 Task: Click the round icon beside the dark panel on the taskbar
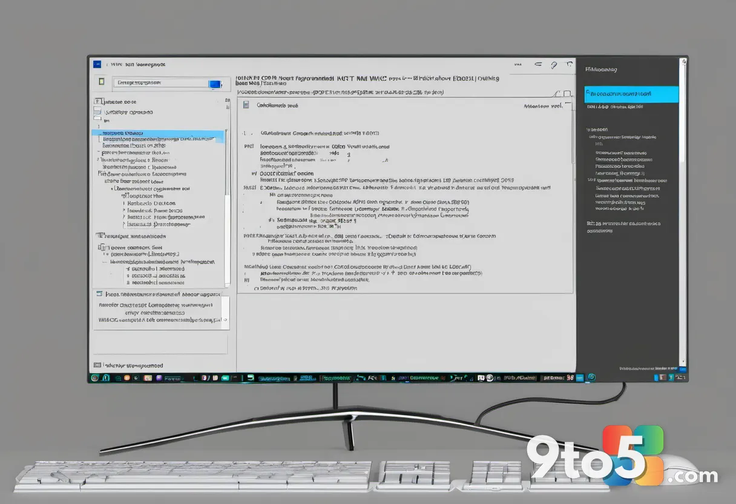click(591, 377)
